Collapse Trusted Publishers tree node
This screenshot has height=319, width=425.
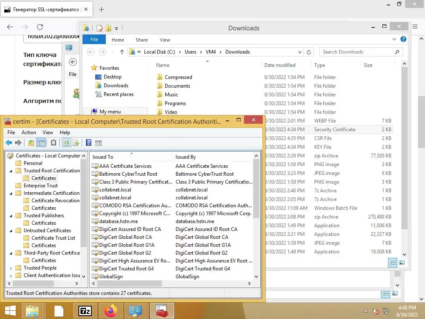pos(11,216)
